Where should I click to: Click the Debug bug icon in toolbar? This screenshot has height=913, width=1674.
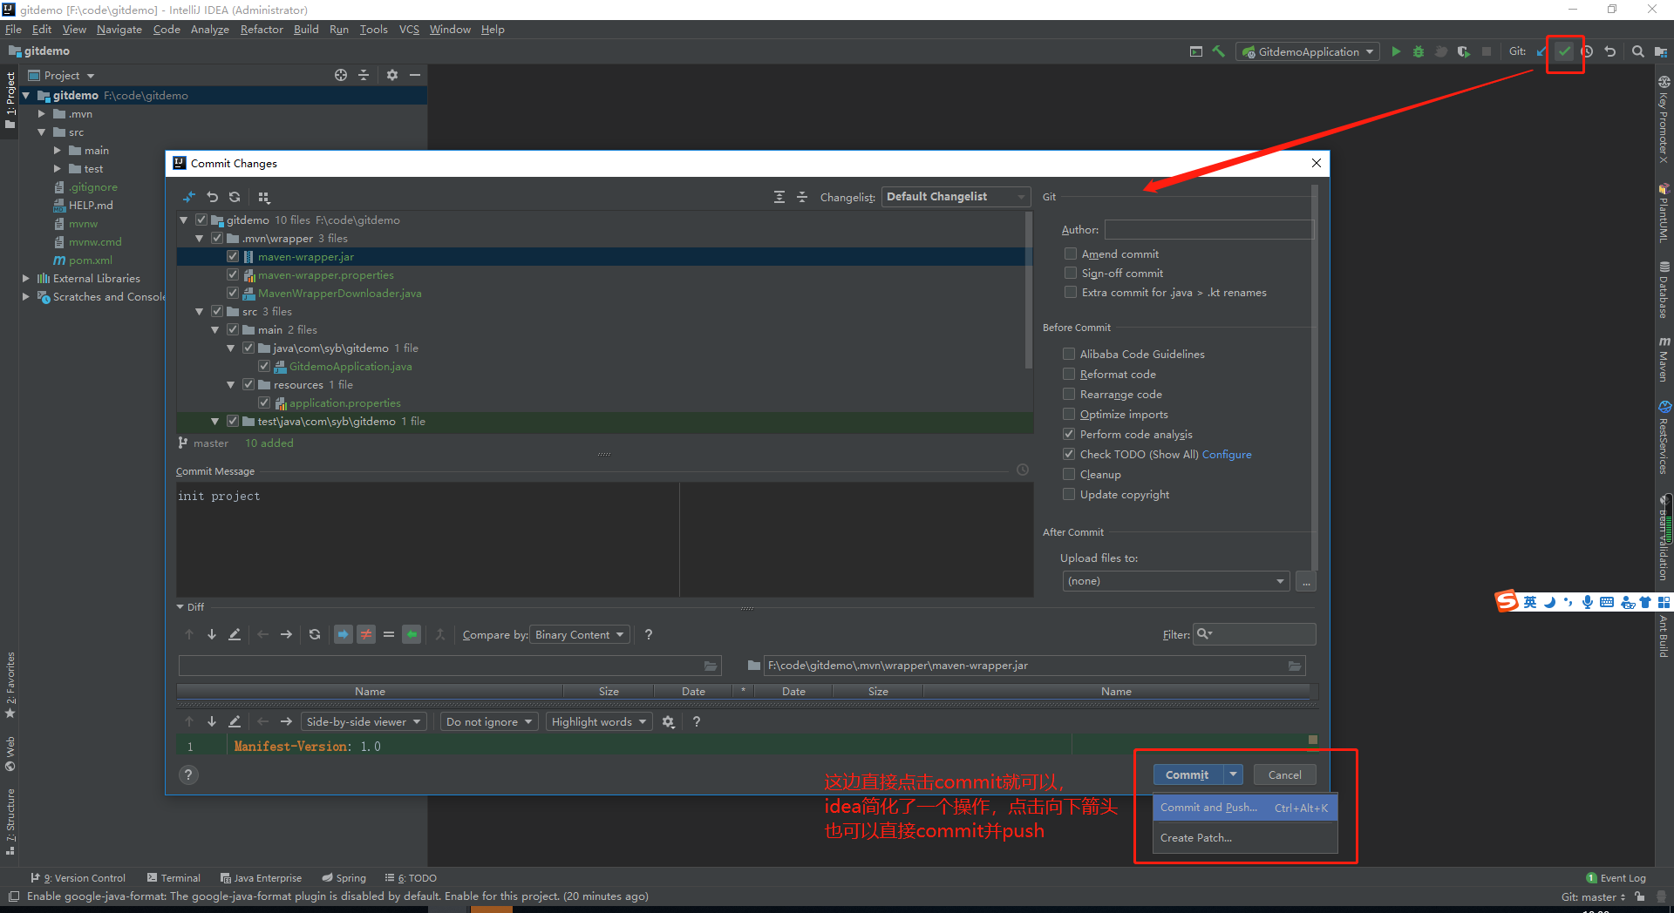[x=1419, y=51]
